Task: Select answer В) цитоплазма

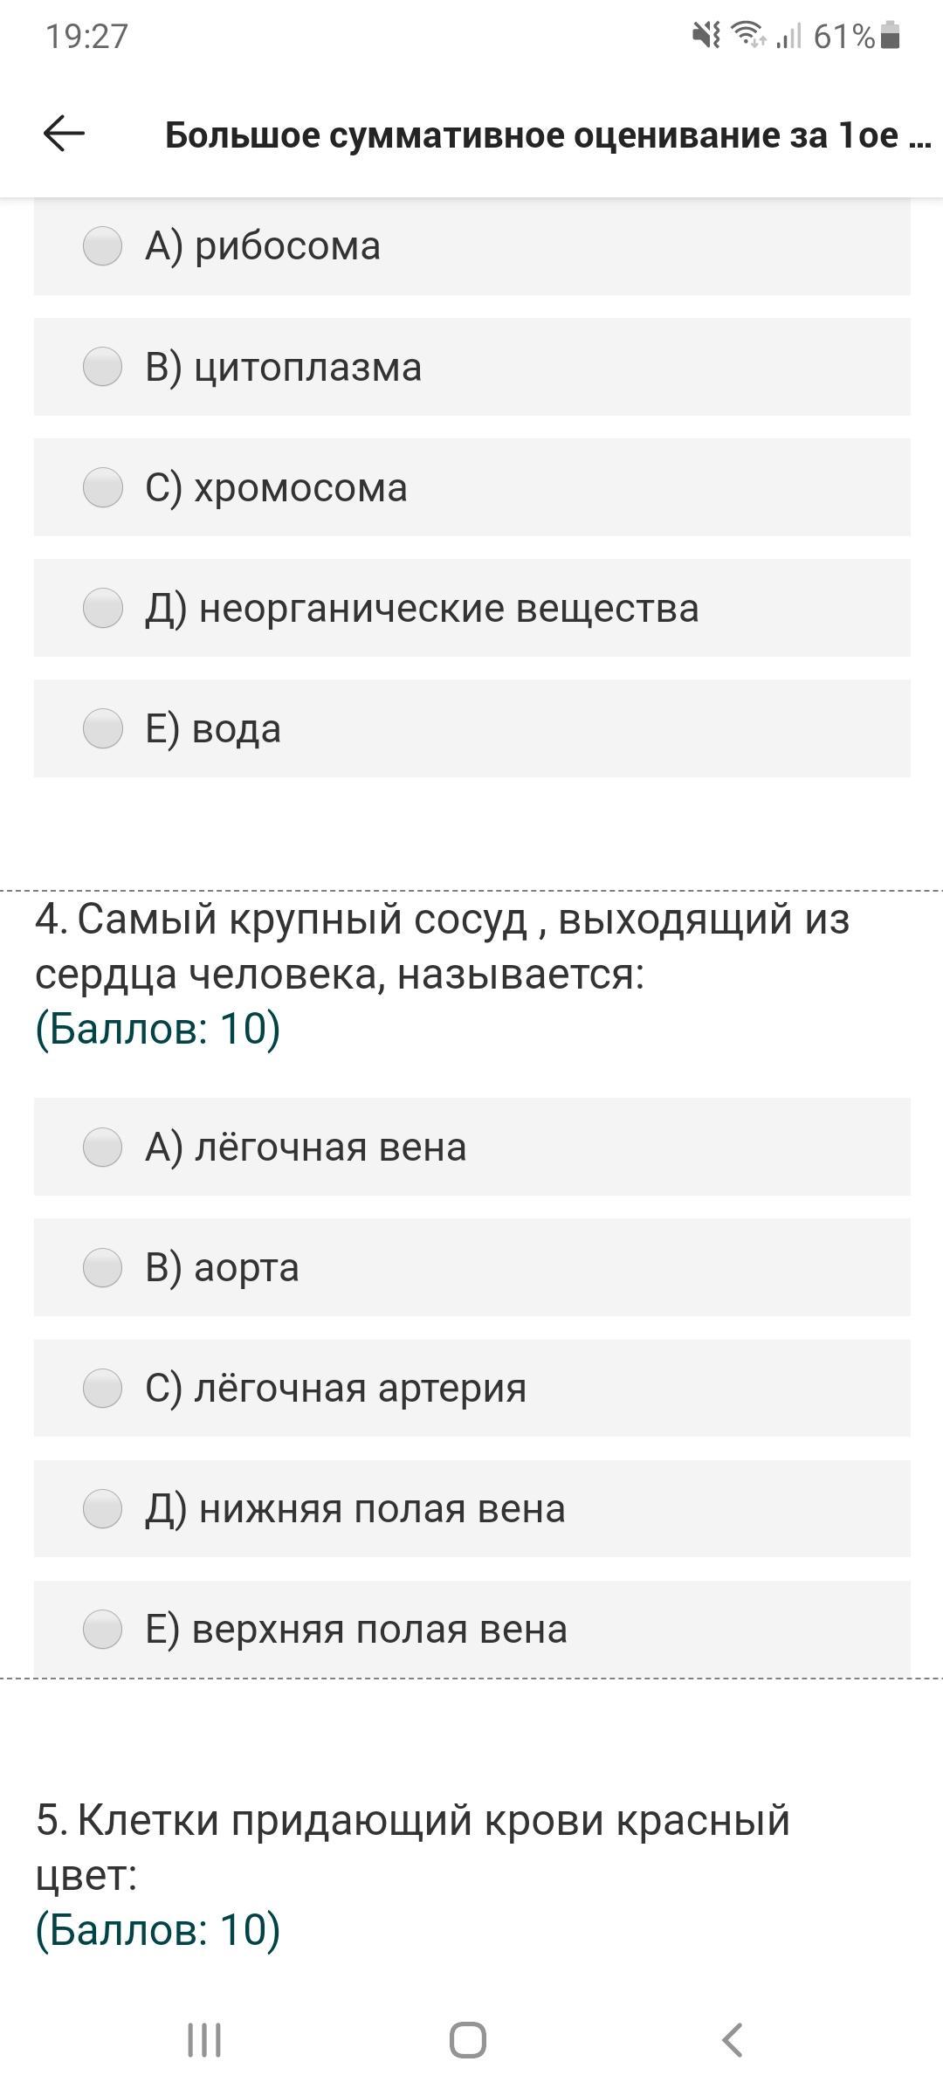Action: [x=103, y=367]
